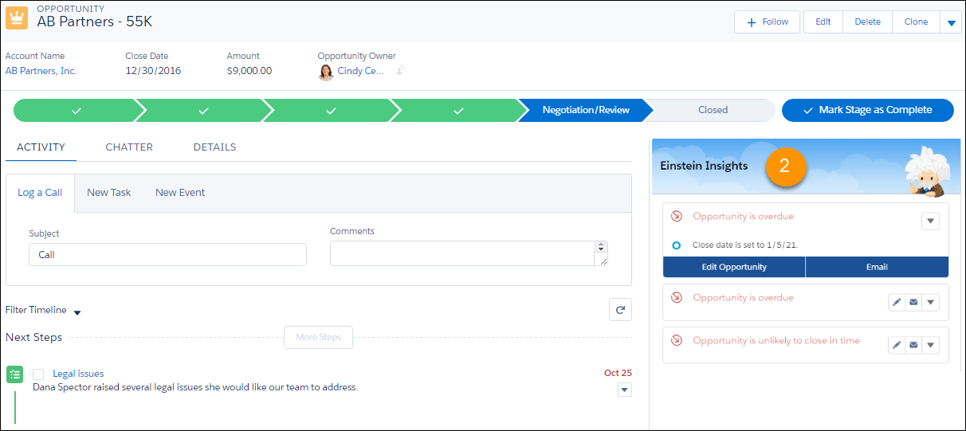Click the green task icon by Legal issues
966x431 pixels.
pyautogui.click(x=14, y=374)
